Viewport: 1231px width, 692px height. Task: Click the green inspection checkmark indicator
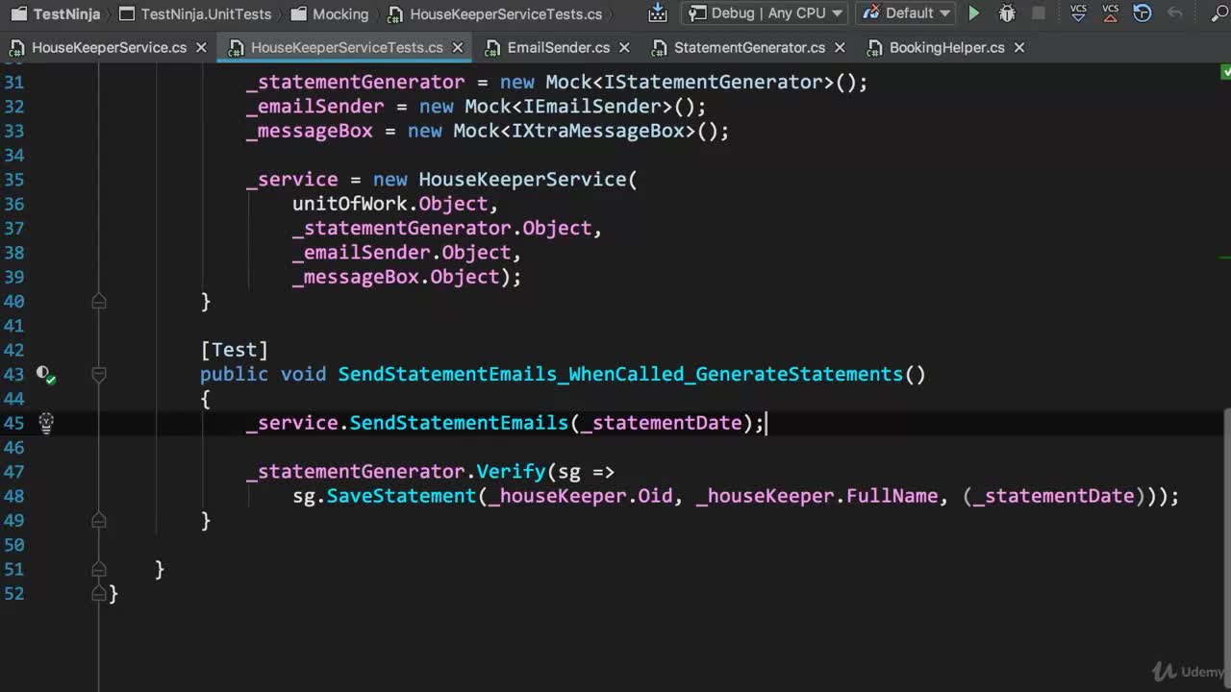tap(1225, 72)
